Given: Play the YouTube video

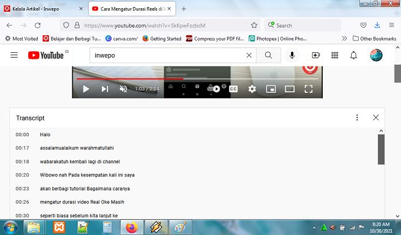Looking at the screenshot, I should click(86, 89).
